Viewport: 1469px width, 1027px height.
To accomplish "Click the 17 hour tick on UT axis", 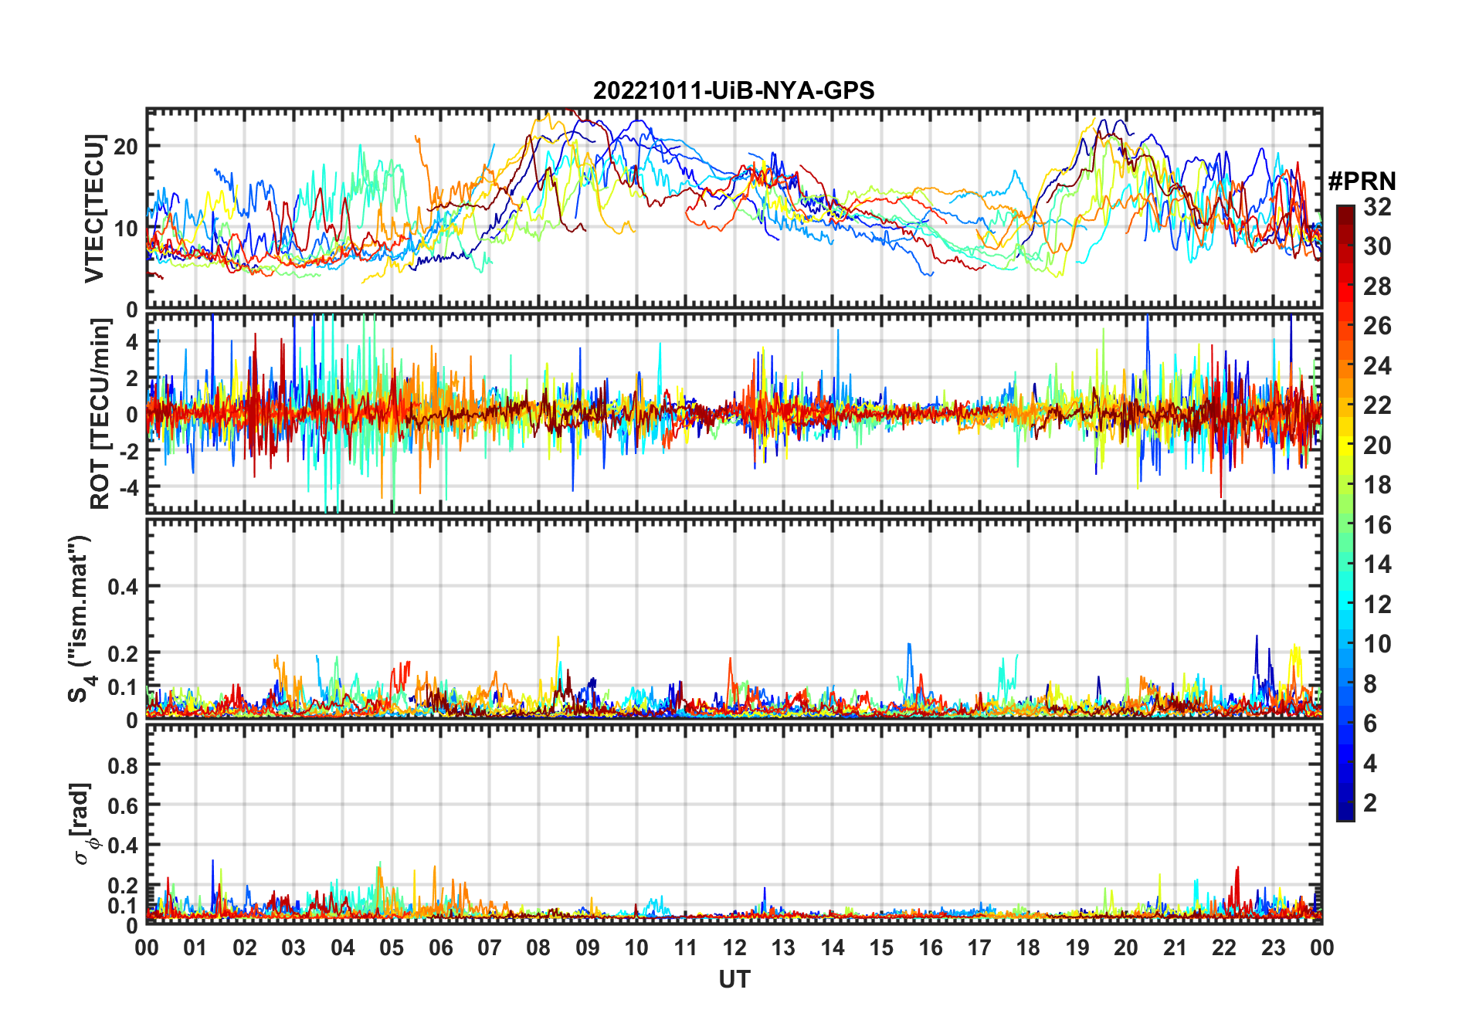I will coord(979,947).
